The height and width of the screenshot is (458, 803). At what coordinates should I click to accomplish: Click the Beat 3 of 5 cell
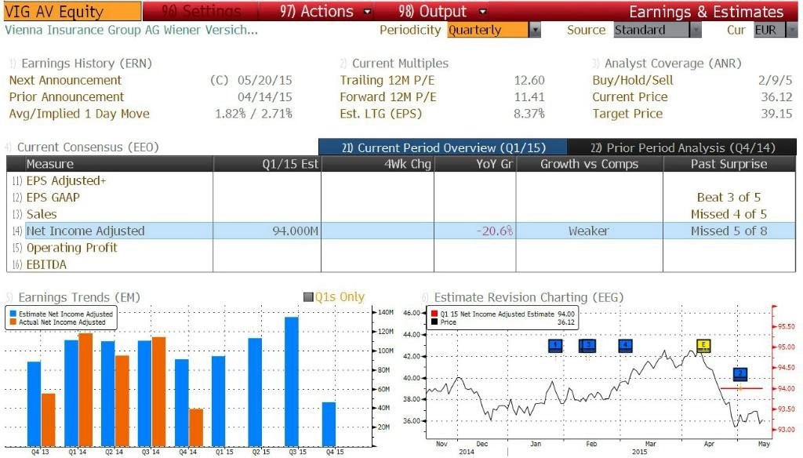pyautogui.click(x=729, y=197)
